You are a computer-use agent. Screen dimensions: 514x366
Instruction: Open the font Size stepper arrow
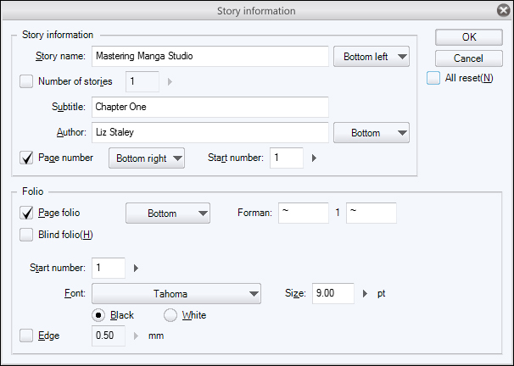pos(365,294)
